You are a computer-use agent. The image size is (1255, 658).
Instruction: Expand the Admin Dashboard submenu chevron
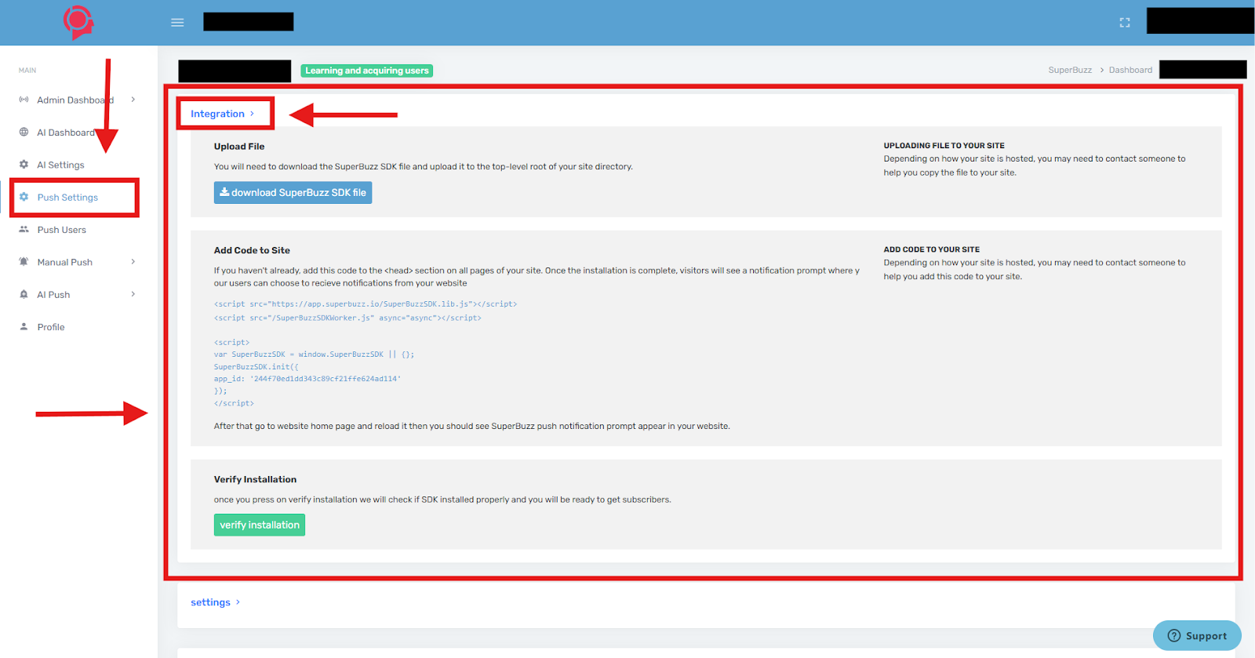[133, 100]
